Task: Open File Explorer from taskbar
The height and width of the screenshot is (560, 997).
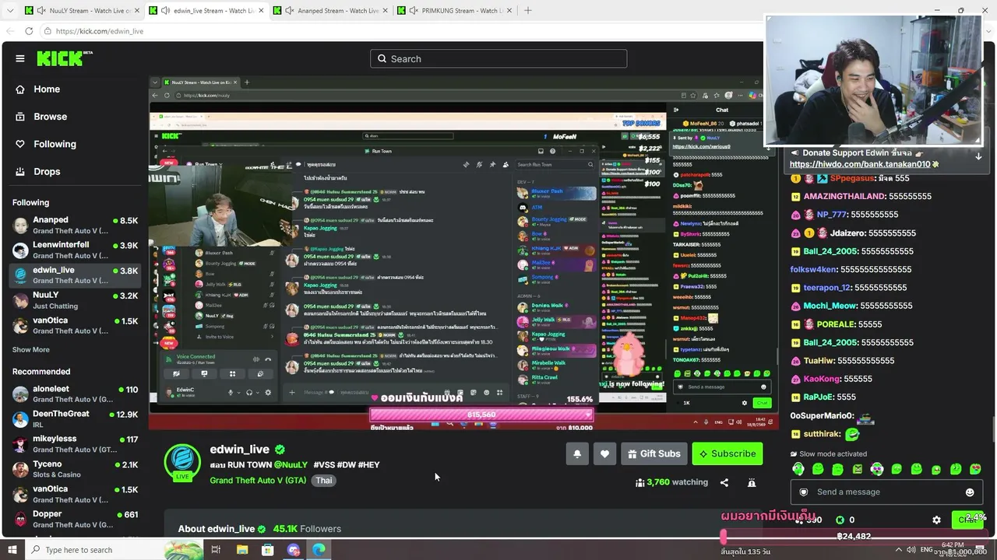Action: (242, 550)
